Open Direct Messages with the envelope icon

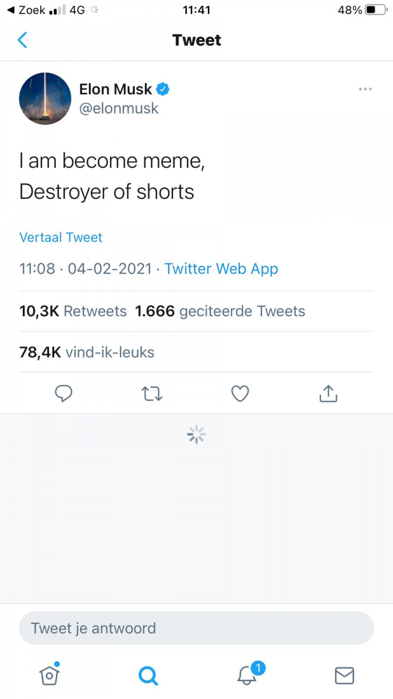(344, 675)
